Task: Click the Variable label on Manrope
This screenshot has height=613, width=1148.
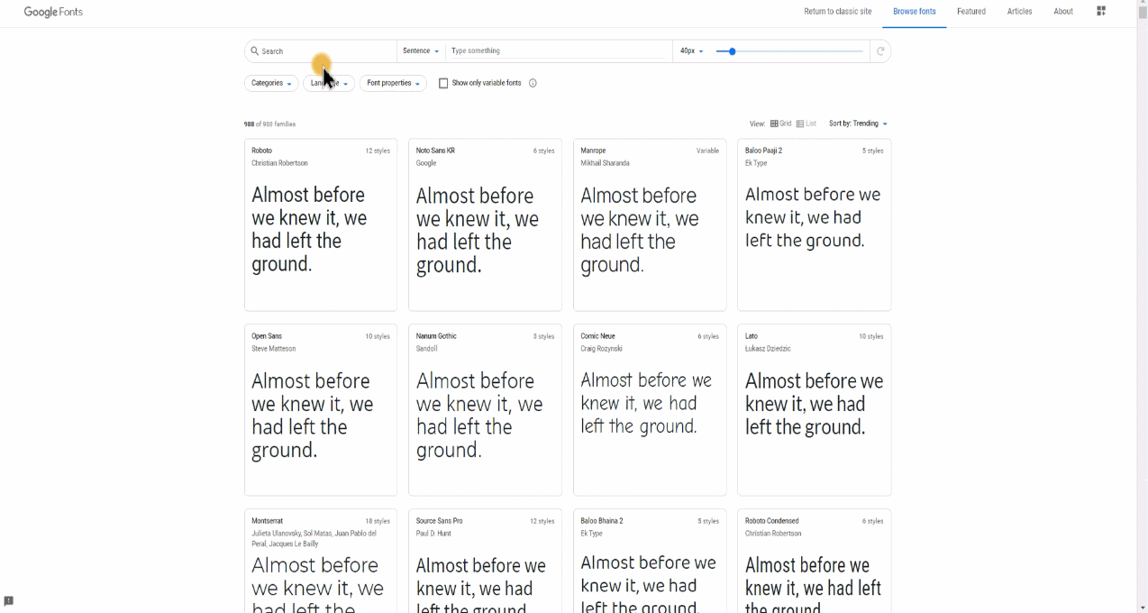Action: point(707,151)
